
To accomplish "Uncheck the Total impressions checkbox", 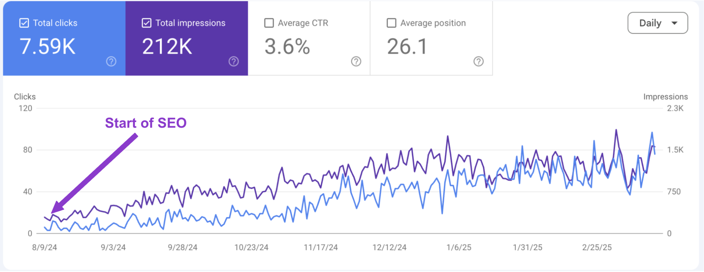I will pos(147,23).
